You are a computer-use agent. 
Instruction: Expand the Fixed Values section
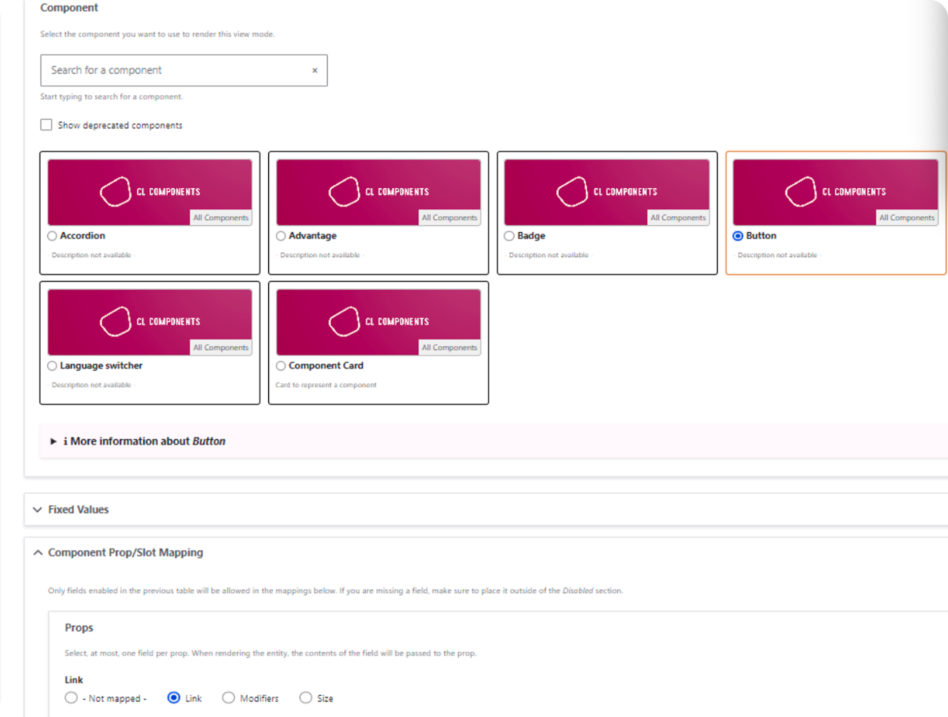coord(78,509)
